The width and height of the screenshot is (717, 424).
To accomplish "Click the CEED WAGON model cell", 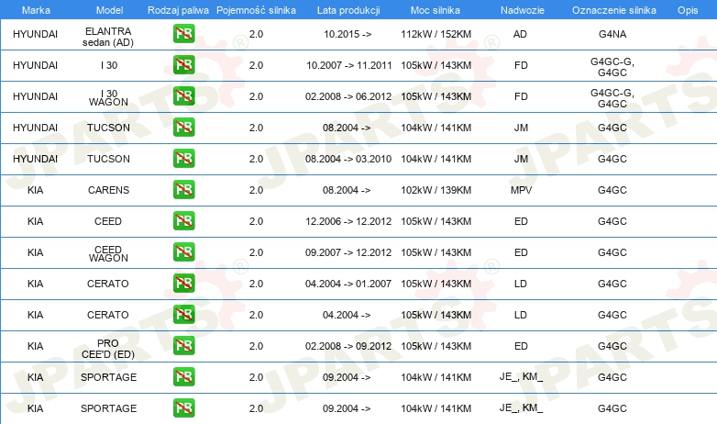I will point(108,253).
